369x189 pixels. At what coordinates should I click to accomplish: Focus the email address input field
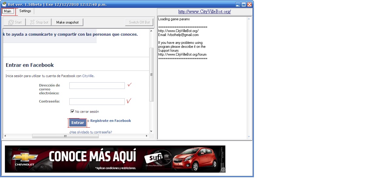97,86
